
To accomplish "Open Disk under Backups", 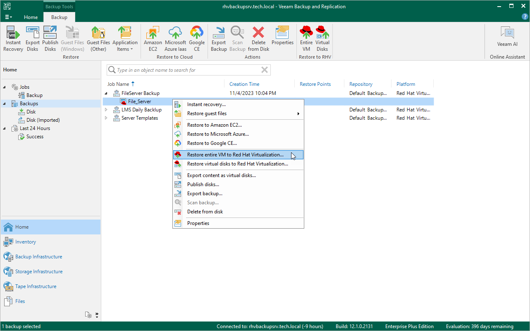I will (31, 112).
